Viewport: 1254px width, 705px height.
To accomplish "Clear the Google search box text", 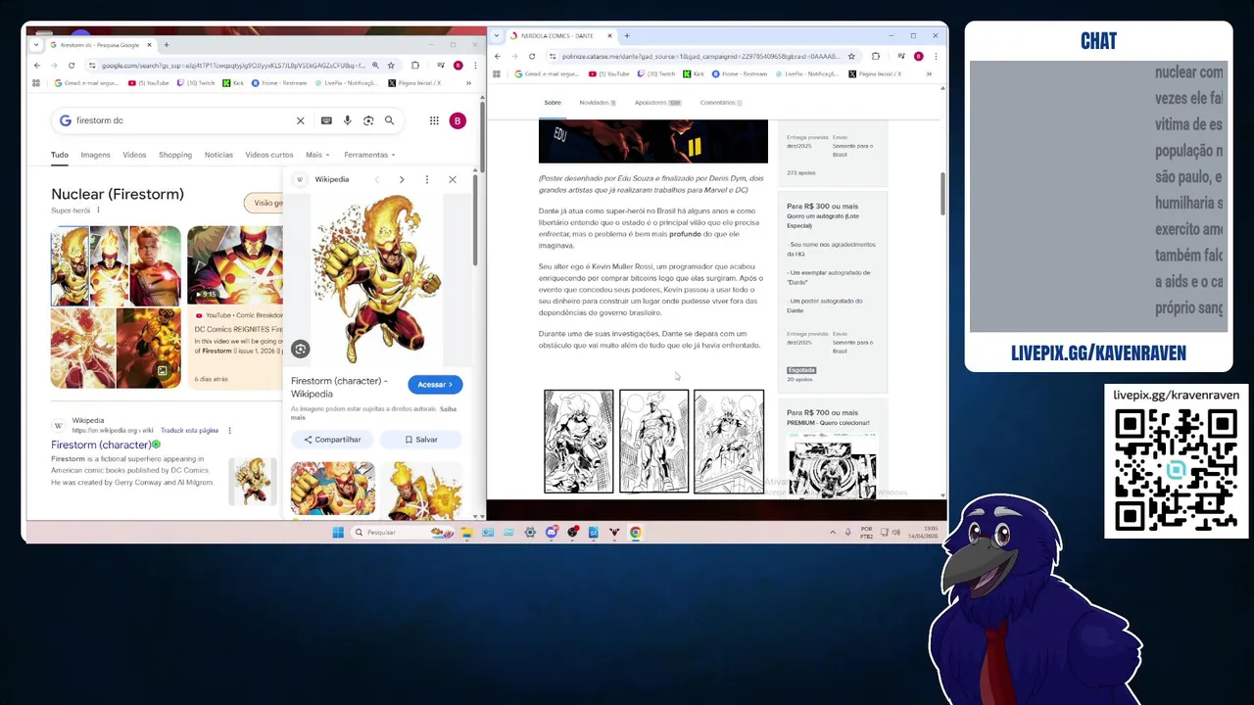I will (x=301, y=120).
